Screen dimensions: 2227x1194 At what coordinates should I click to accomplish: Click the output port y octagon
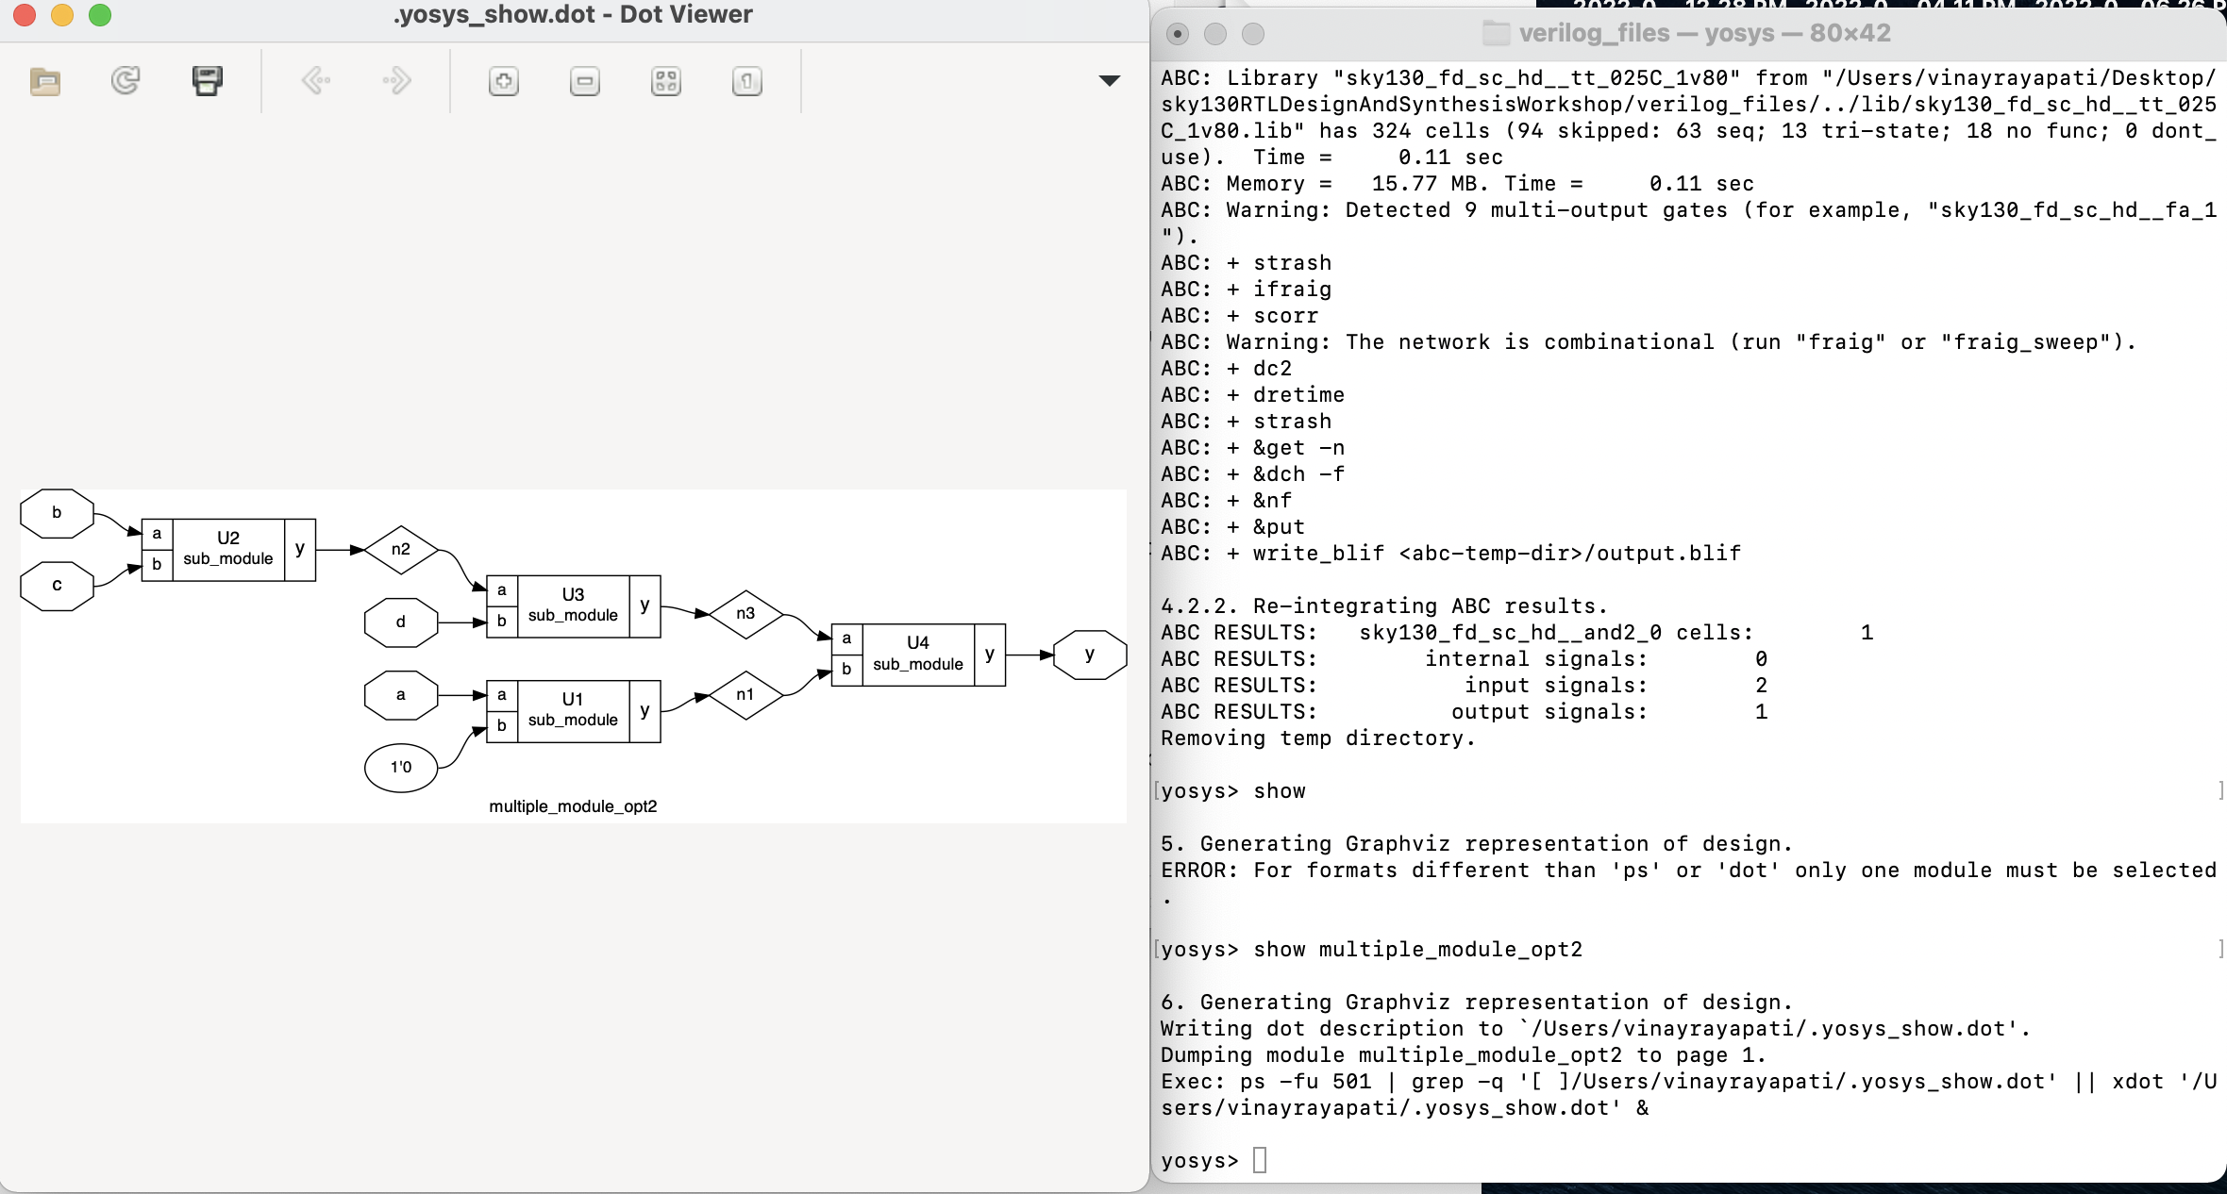1089,654
